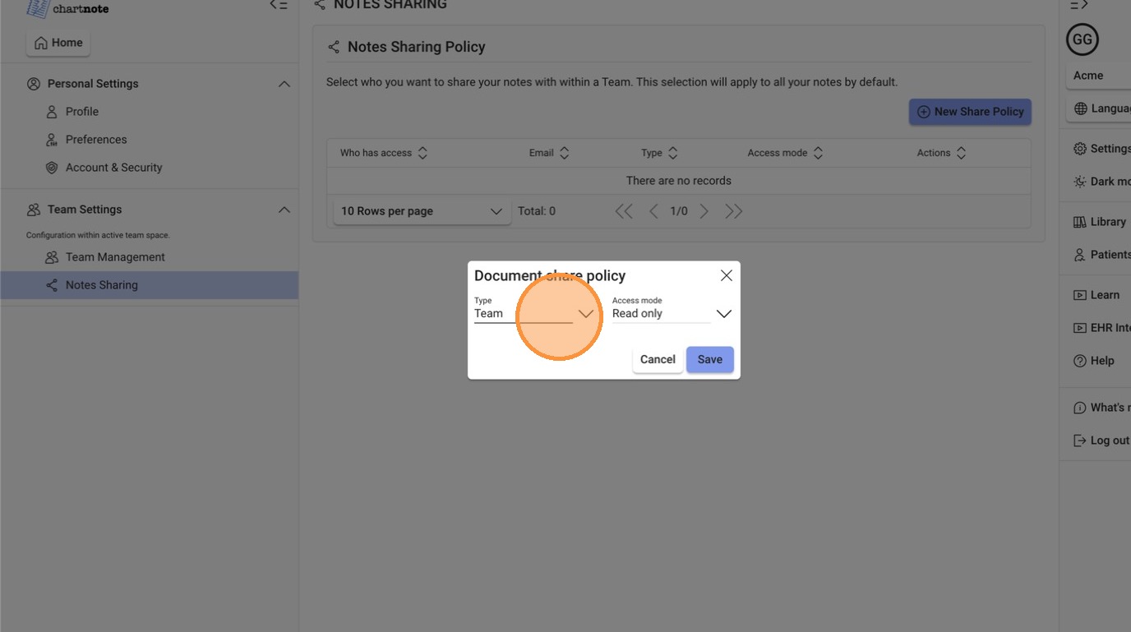Image resolution: width=1131 pixels, height=632 pixels.
Task: Collapse the left sidebar
Action: click(279, 5)
